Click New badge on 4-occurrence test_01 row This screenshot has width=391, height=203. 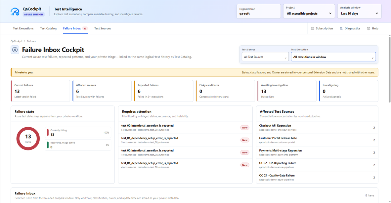point(245,165)
